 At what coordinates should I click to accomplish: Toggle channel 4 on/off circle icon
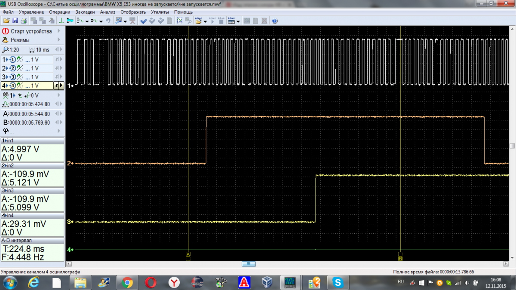[x=13, y=85]
